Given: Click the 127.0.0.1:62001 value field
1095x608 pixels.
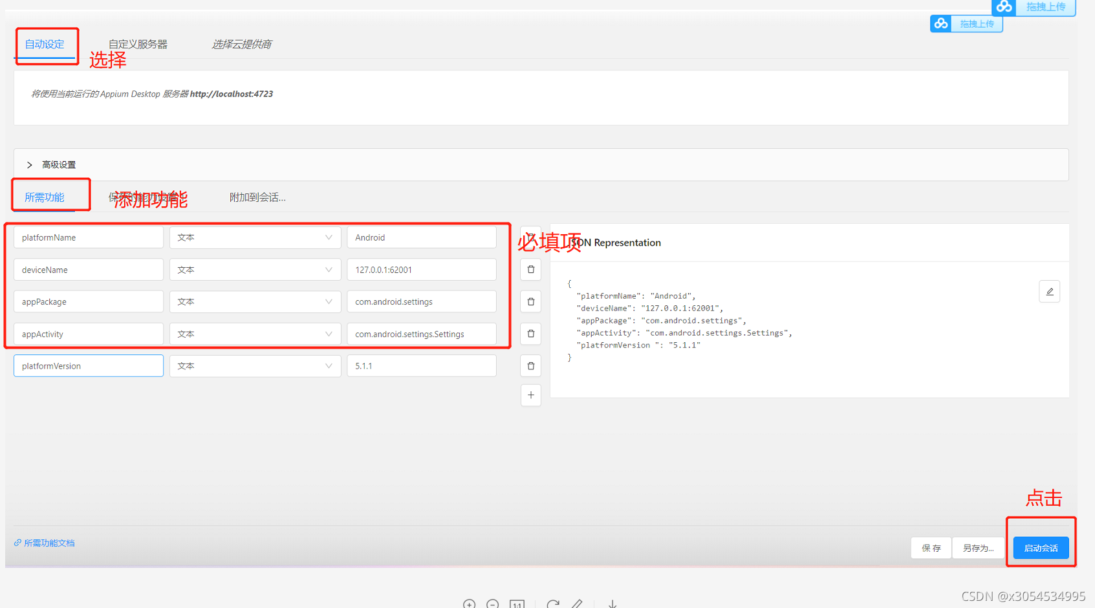Looking at the screenshot, I should coord(422,270).
